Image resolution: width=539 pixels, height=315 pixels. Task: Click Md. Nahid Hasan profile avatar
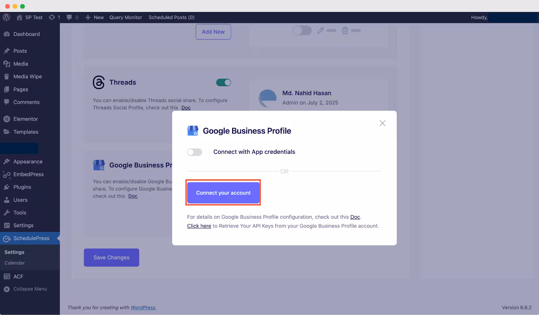pyautogui.click(x=267, y=98)
